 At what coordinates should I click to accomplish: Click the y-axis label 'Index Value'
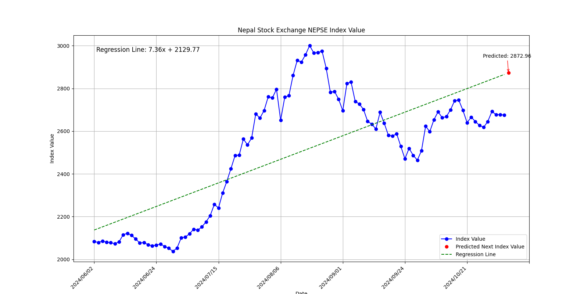[52, 148]
